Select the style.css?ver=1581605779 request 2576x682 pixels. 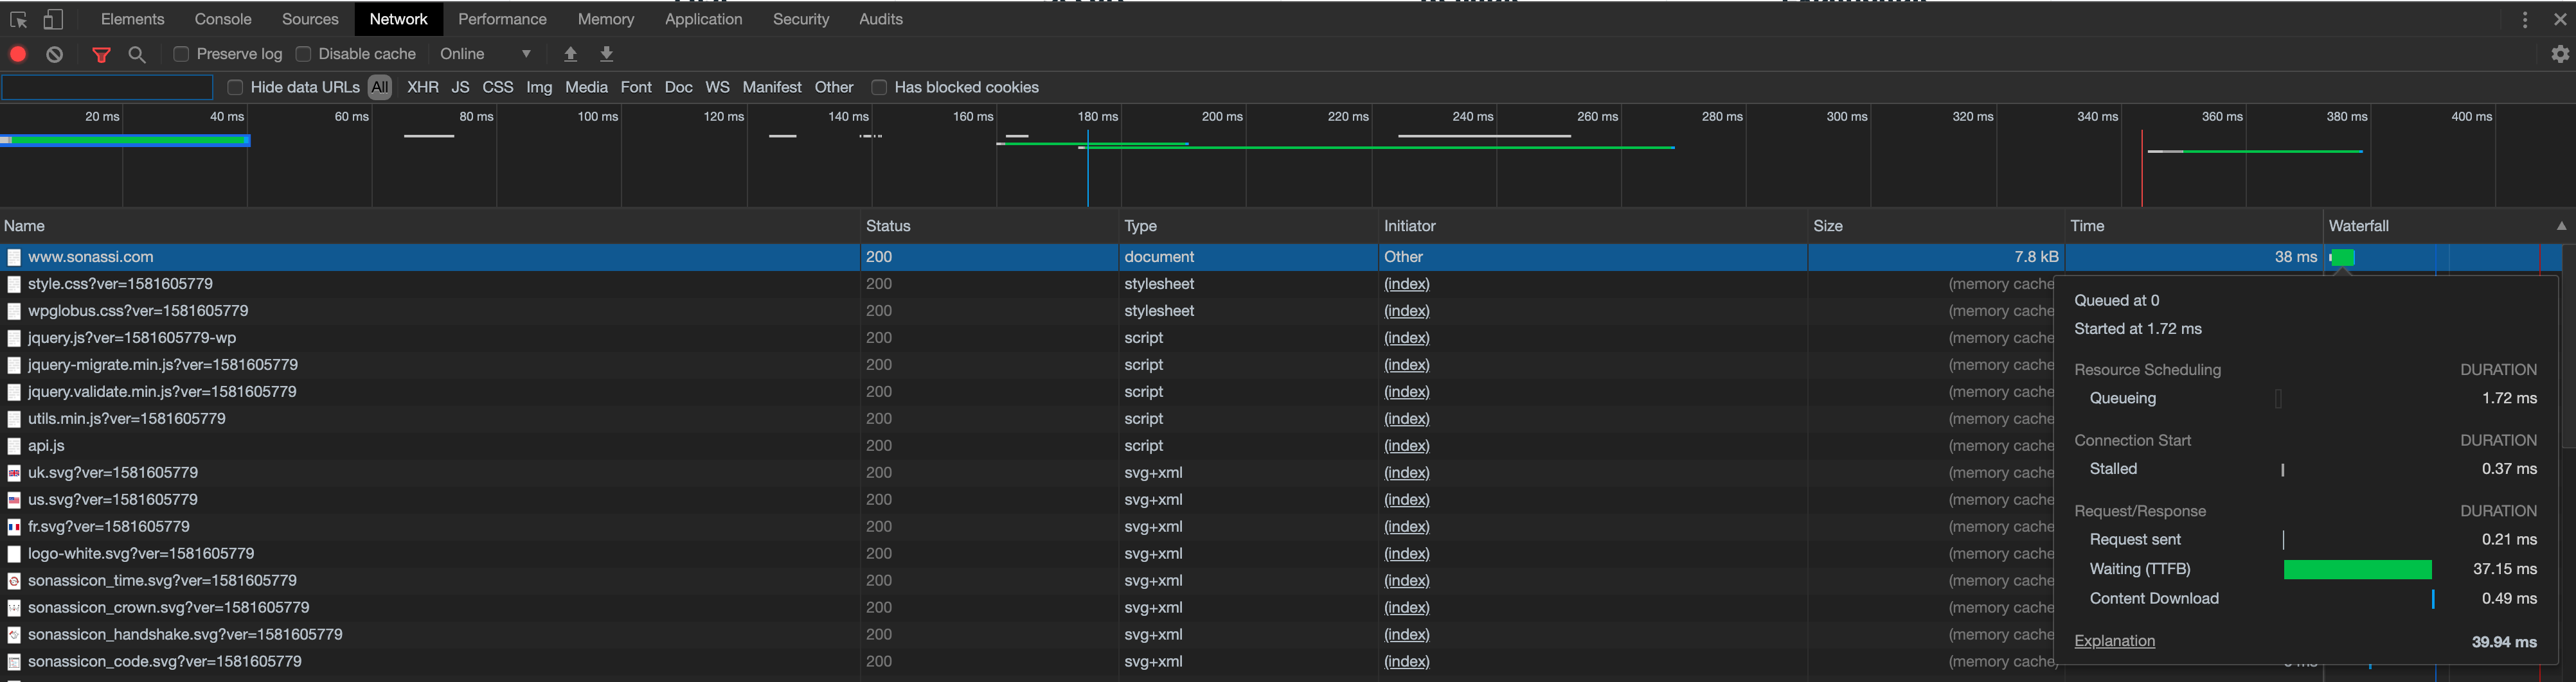click(1027, 284)
